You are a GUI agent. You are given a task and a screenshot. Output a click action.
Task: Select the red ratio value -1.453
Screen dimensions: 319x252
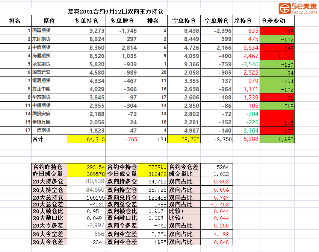point(217,204)
